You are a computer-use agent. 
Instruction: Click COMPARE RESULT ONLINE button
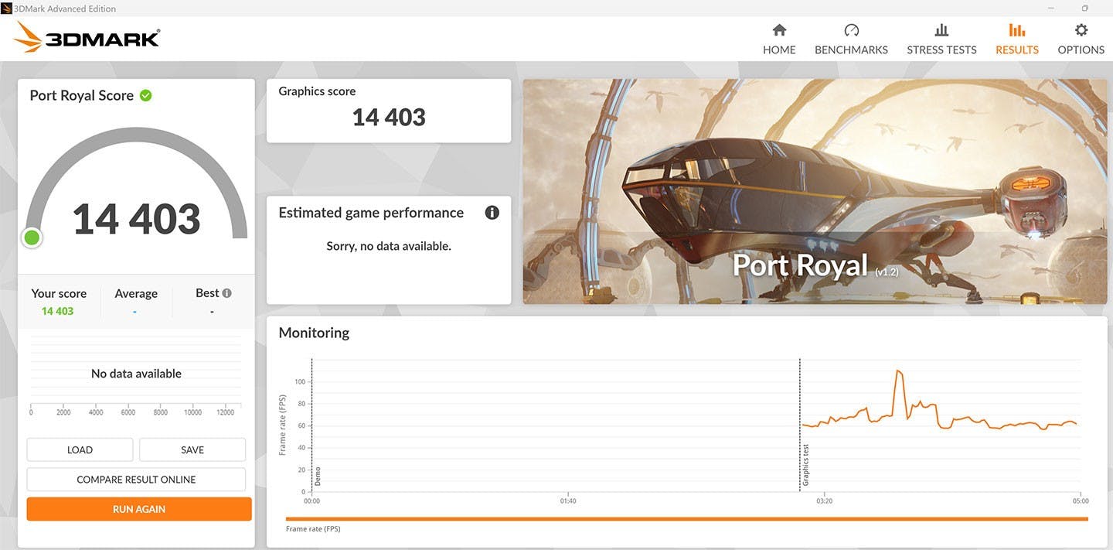coord(136,480)
